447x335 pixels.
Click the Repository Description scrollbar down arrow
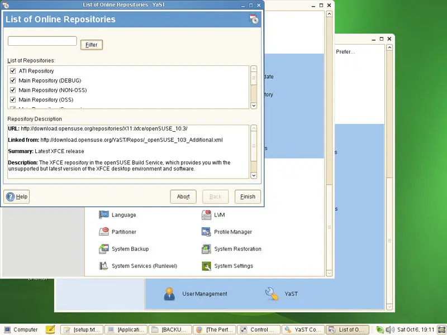click(x=254, y=175)
